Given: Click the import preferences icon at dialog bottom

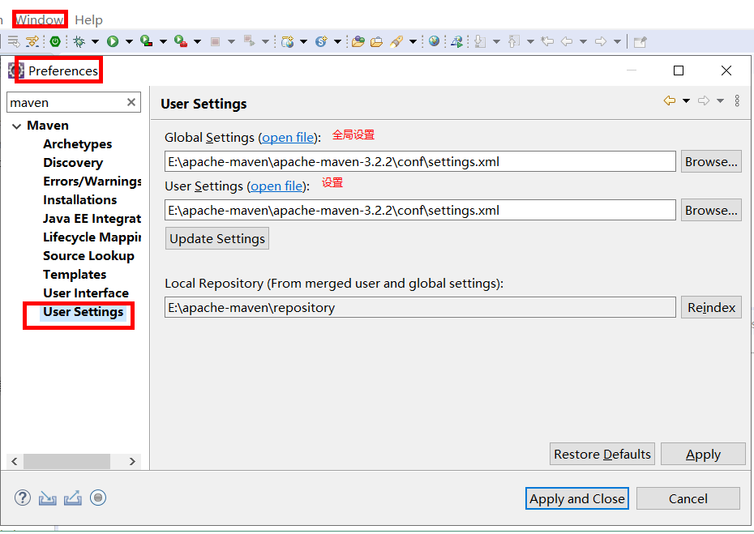Looking at the screenshot, I should [x=48, y=498].
